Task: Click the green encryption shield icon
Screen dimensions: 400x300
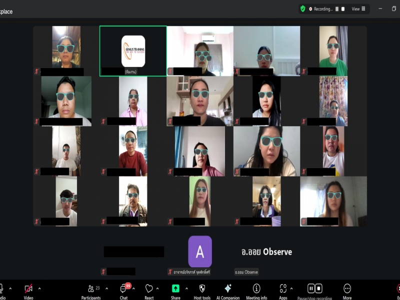Action: click(x=303, y=8)
